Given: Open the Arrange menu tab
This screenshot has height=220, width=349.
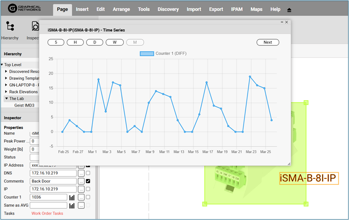Looking at the screenshot, I should 121,9.
